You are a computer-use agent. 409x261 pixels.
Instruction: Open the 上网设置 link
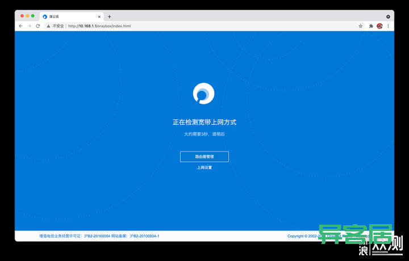point(204,167)
